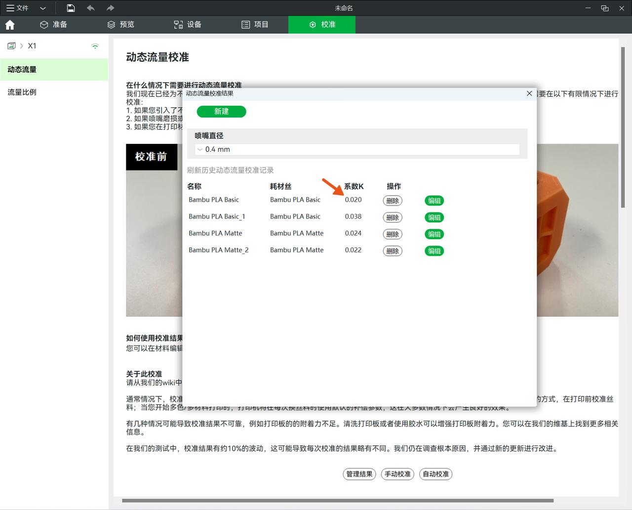
Task: Select the 校准 tab
Action: [322, 25]
